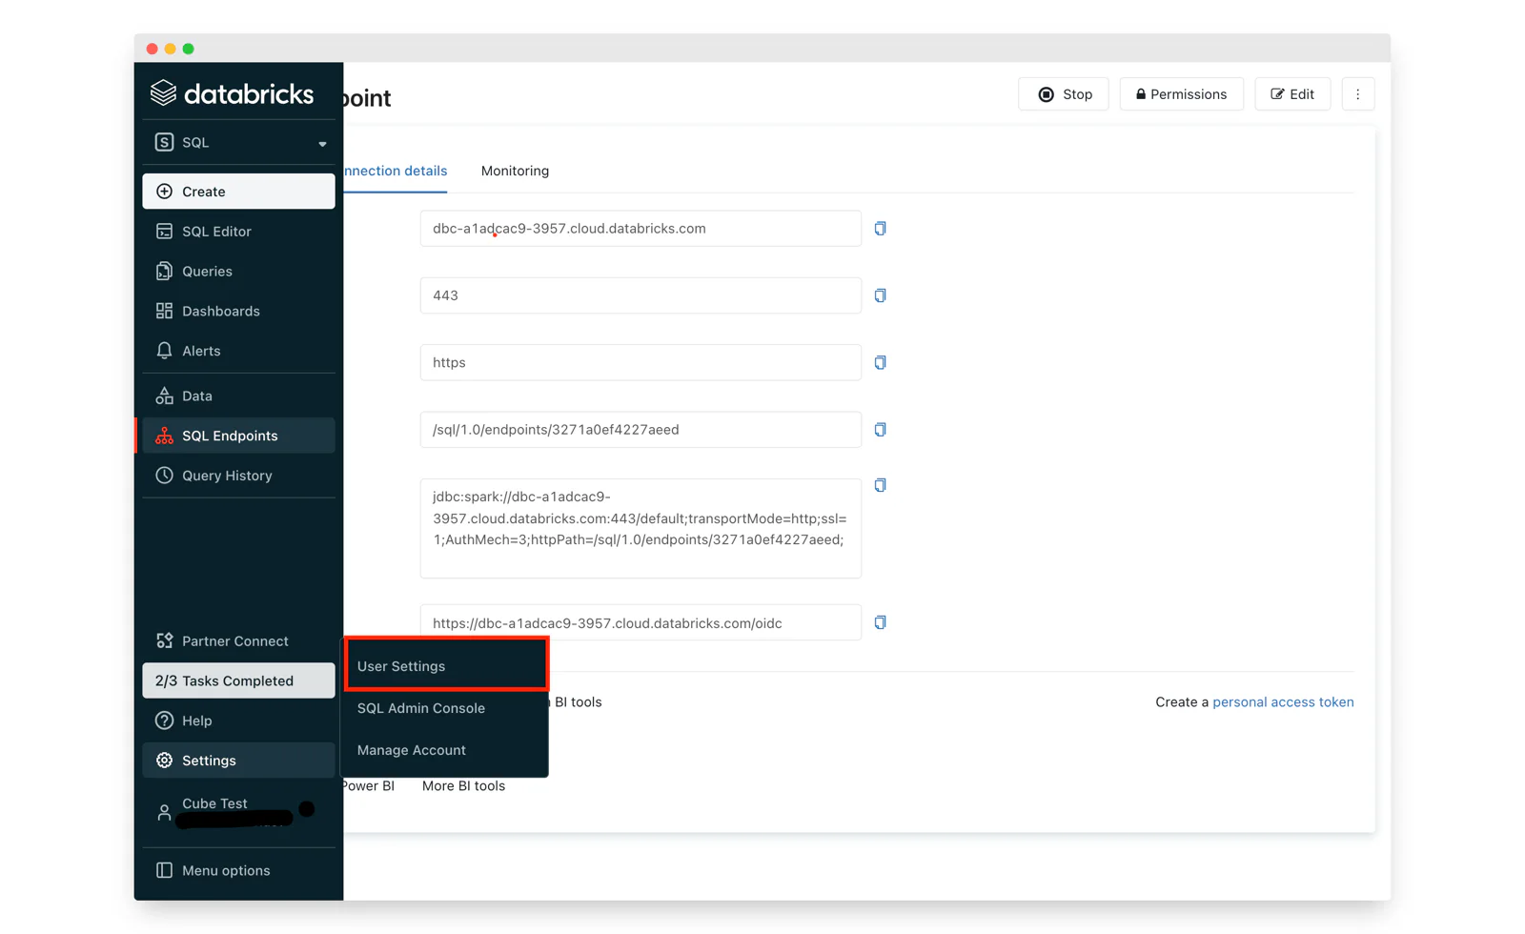Click the Create plus icon
Screen dimensions: 1525x934
[x=164, y=192]
